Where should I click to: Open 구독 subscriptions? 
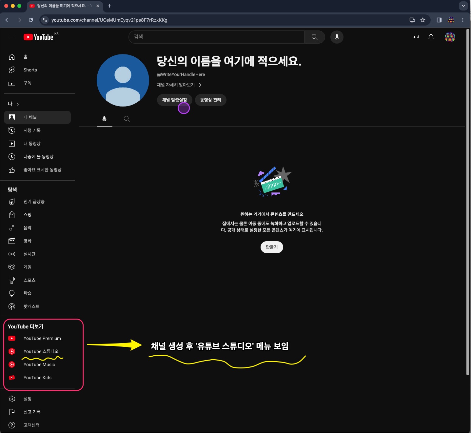point(37,83)
